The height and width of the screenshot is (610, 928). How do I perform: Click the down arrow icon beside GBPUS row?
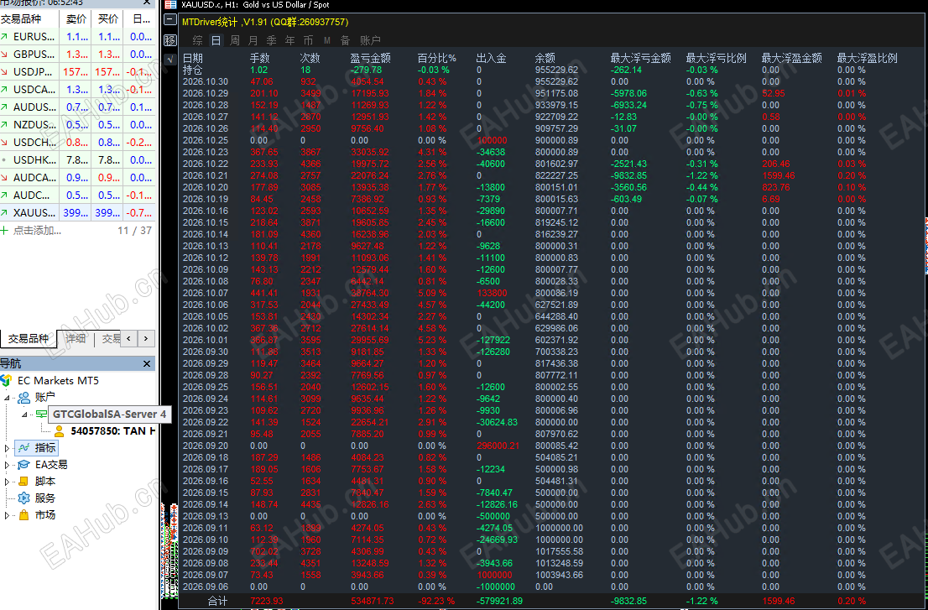[x=5, y=55]
